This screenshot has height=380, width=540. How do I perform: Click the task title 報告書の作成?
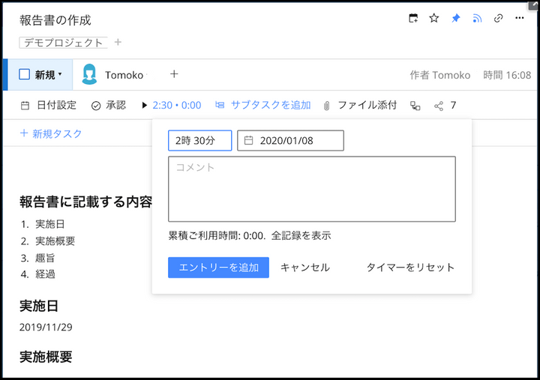55,20
